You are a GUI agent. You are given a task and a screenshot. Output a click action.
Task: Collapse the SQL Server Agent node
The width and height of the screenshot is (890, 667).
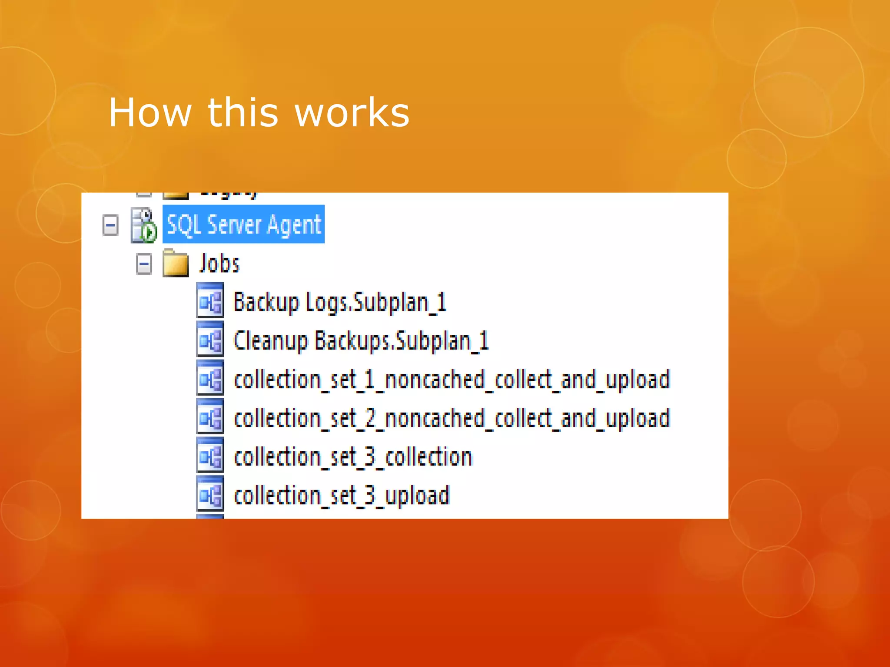pos(110,225)
